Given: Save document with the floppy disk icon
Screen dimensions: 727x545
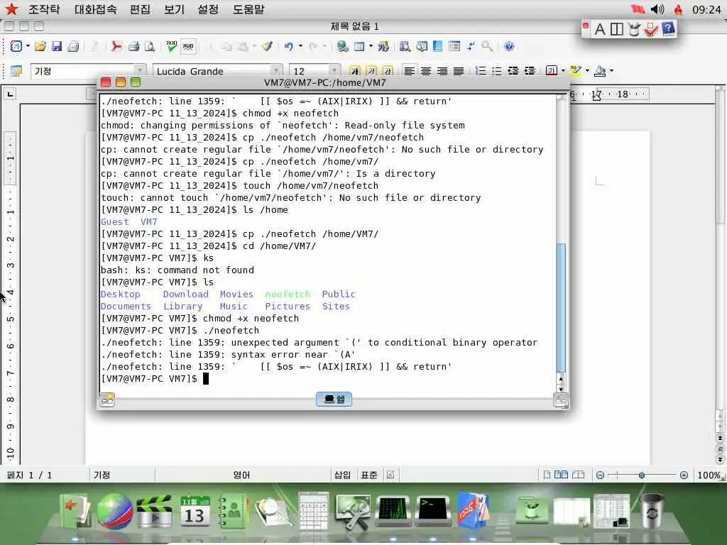Looking at the screenshot, I should tap(57, 46).
